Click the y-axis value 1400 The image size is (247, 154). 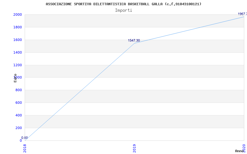coord(18,52)
